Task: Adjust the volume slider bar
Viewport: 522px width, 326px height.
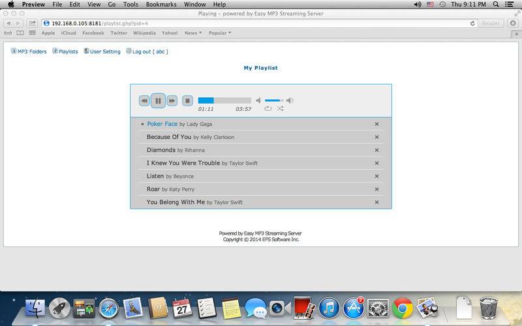Action: (x=274, y=100)
